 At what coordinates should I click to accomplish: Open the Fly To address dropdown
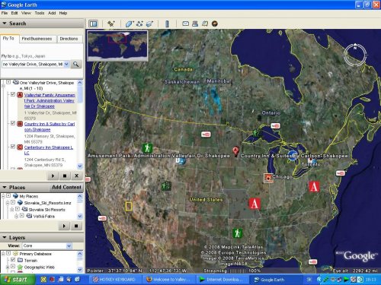(66, 65)
